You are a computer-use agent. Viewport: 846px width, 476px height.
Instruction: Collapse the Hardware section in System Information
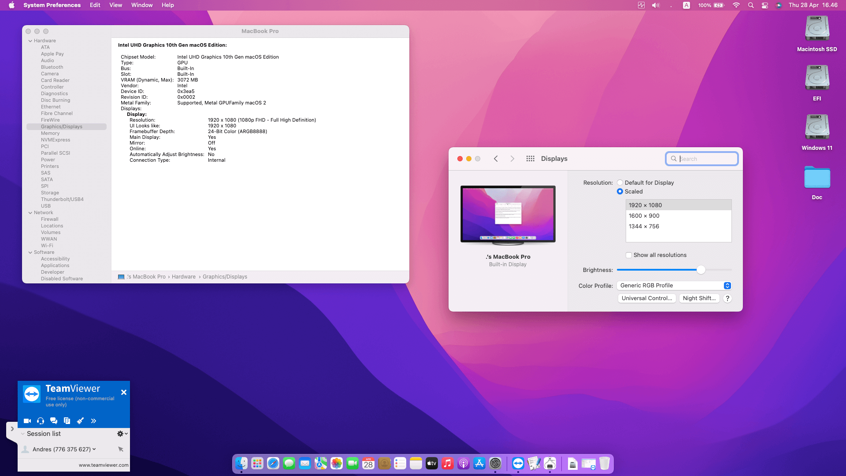tap(30, 40)
